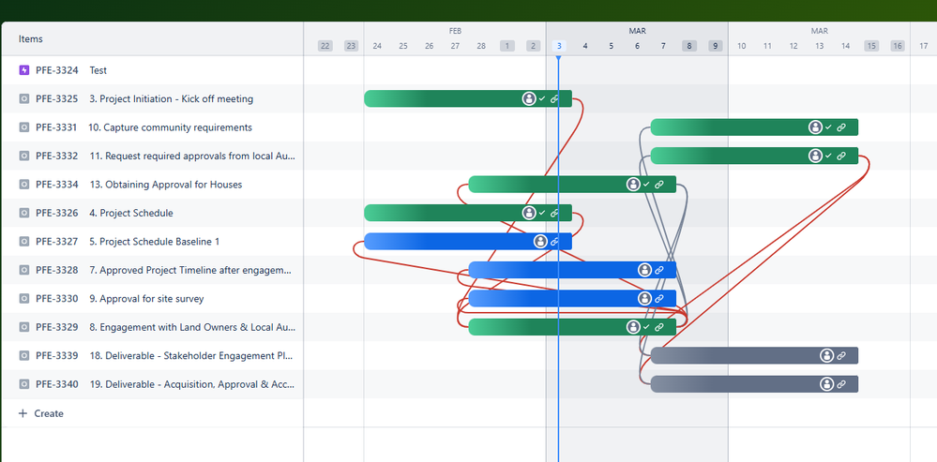The height and width of the screenshot is (462, 937).
Task: Select '10. Capture community requirements' row
Action: (x=152, y=127)
